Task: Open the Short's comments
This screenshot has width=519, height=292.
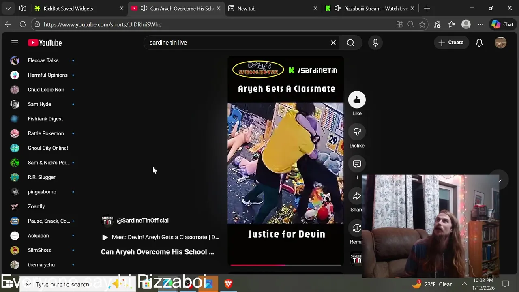Action: [357, 164]
